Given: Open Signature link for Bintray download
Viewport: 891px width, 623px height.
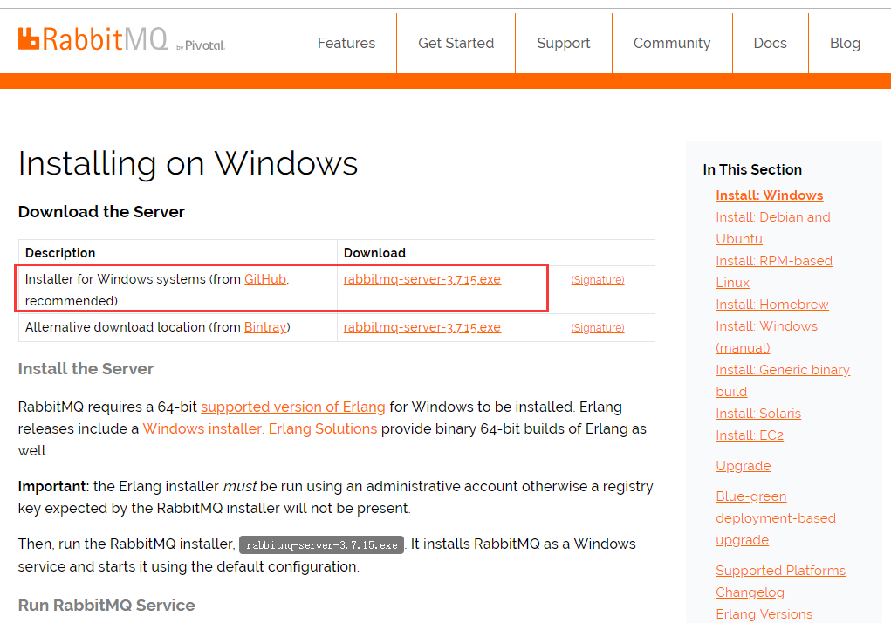Looking at the screenshot, I should point(598,328).
